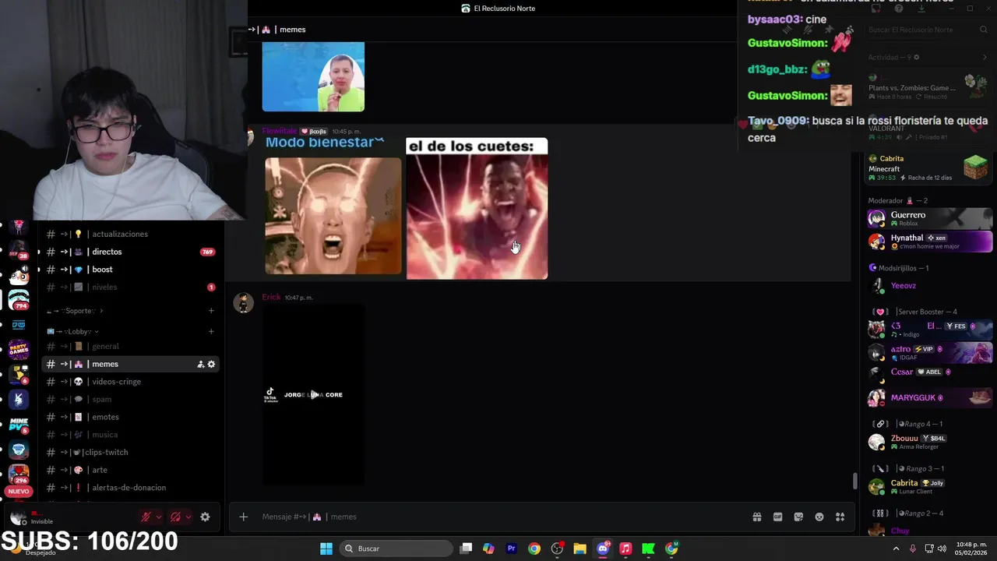The image size is (997, 561).
Task: Open the directos channel
Action: click(131, 252)
